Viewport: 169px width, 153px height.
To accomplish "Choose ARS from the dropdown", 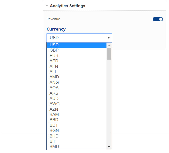I will pos(54,93).
